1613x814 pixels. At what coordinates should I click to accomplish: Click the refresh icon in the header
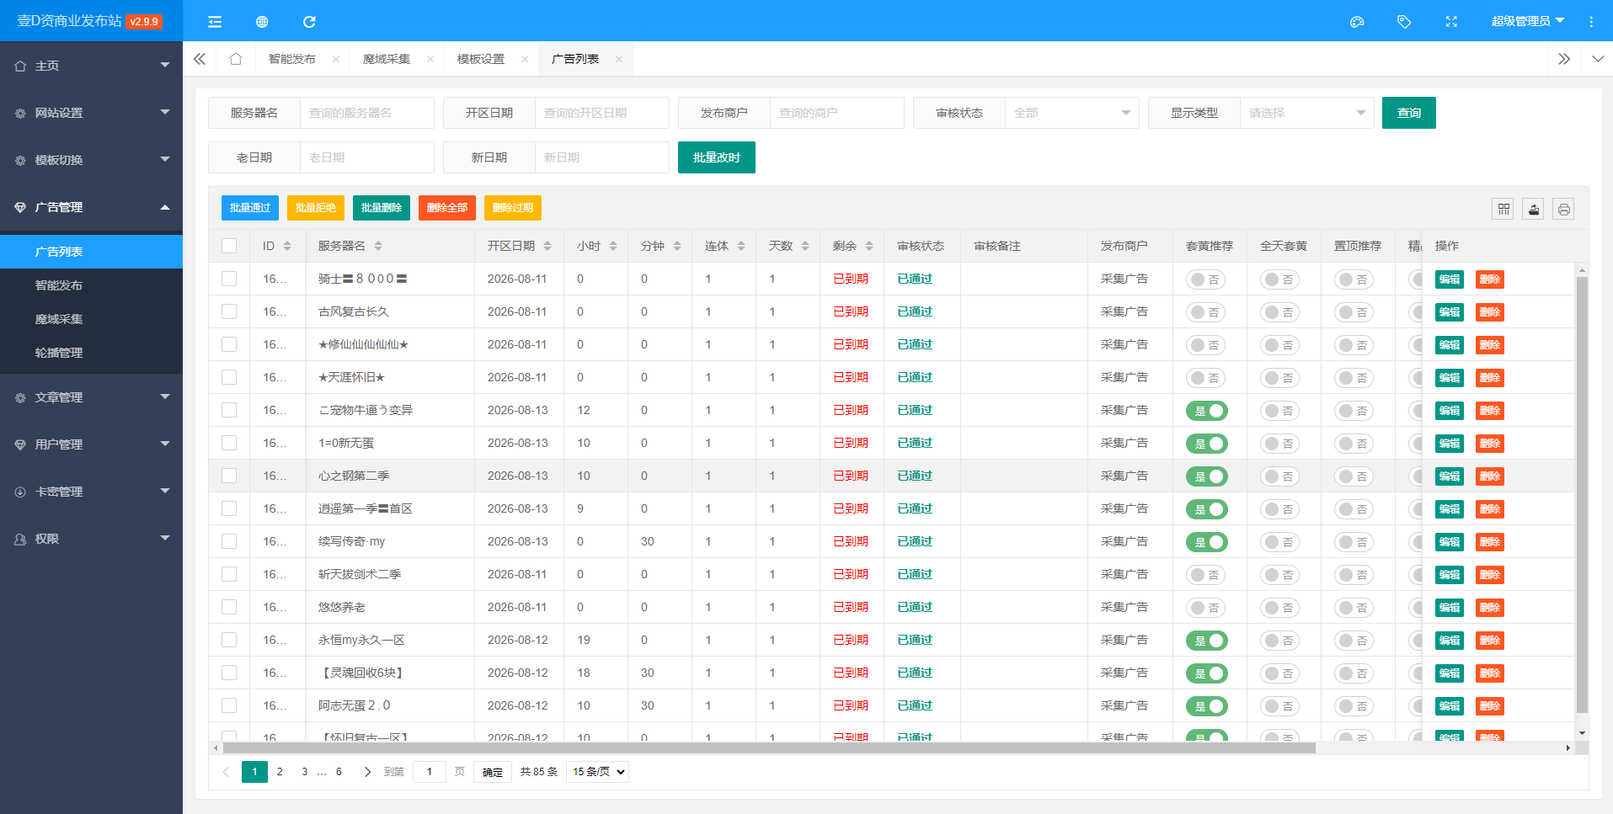[x=309, y=22]
